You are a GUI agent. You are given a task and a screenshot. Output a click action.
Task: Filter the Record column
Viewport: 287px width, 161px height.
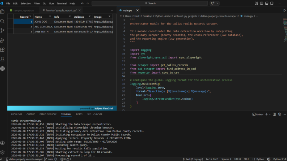click(x=30, y=17)
